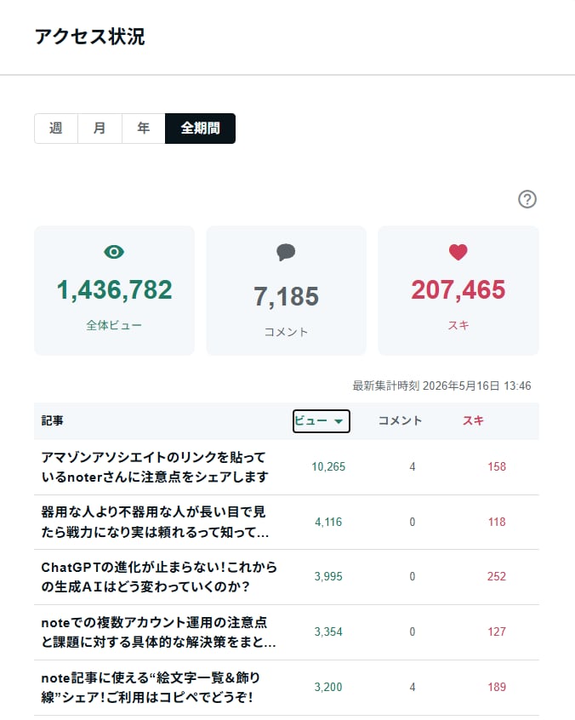Open article noteでの複数アカウント運用の注意点
Viewport: 575px width, 720px height.
tap(158, 631)
